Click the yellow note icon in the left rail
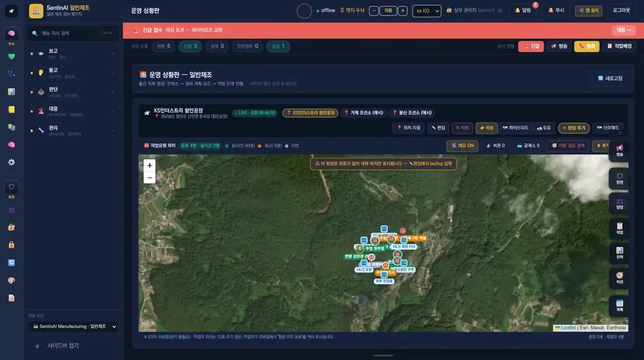Image resolution: width=644 pixels, height=360 pixels. click(11, 109)
